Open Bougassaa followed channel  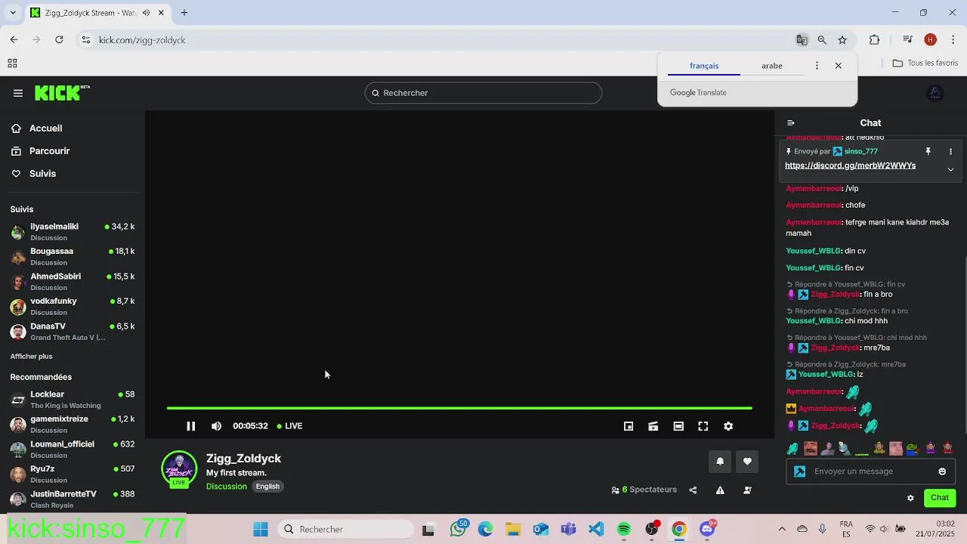tap(73, 257)
